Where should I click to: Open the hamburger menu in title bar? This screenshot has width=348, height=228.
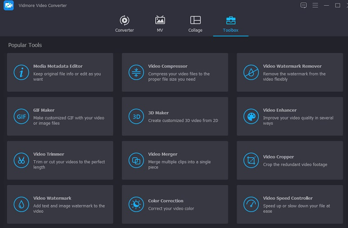315,5
